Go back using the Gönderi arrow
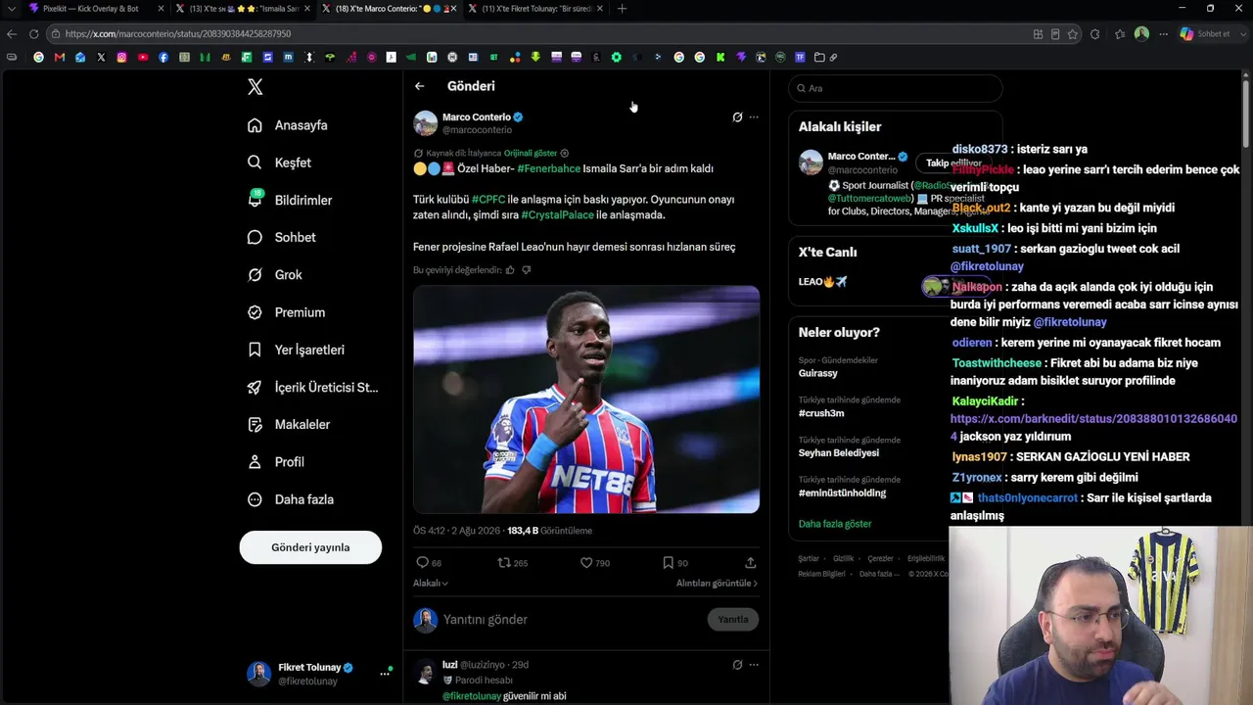The width and height of the screenshot is (1253, 705). tap(419, 86)
